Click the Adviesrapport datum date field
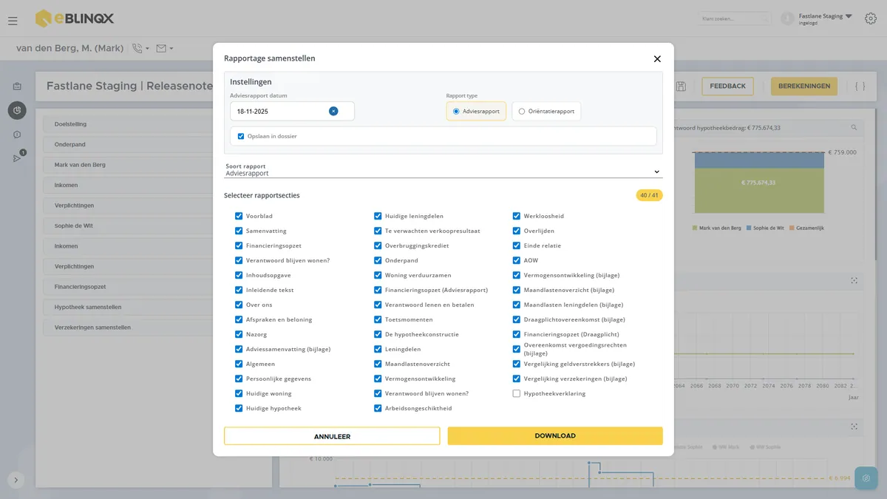 [292, 111]
